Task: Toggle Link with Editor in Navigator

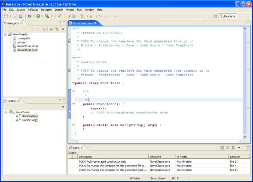Action: (x=57, y=29)
